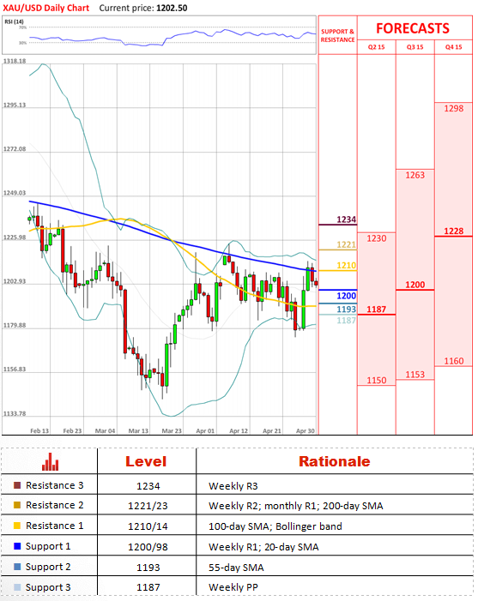Select the Resistance 3 maroon swatch
This screenshot has width=478, height=601.
tap(17, 485)
